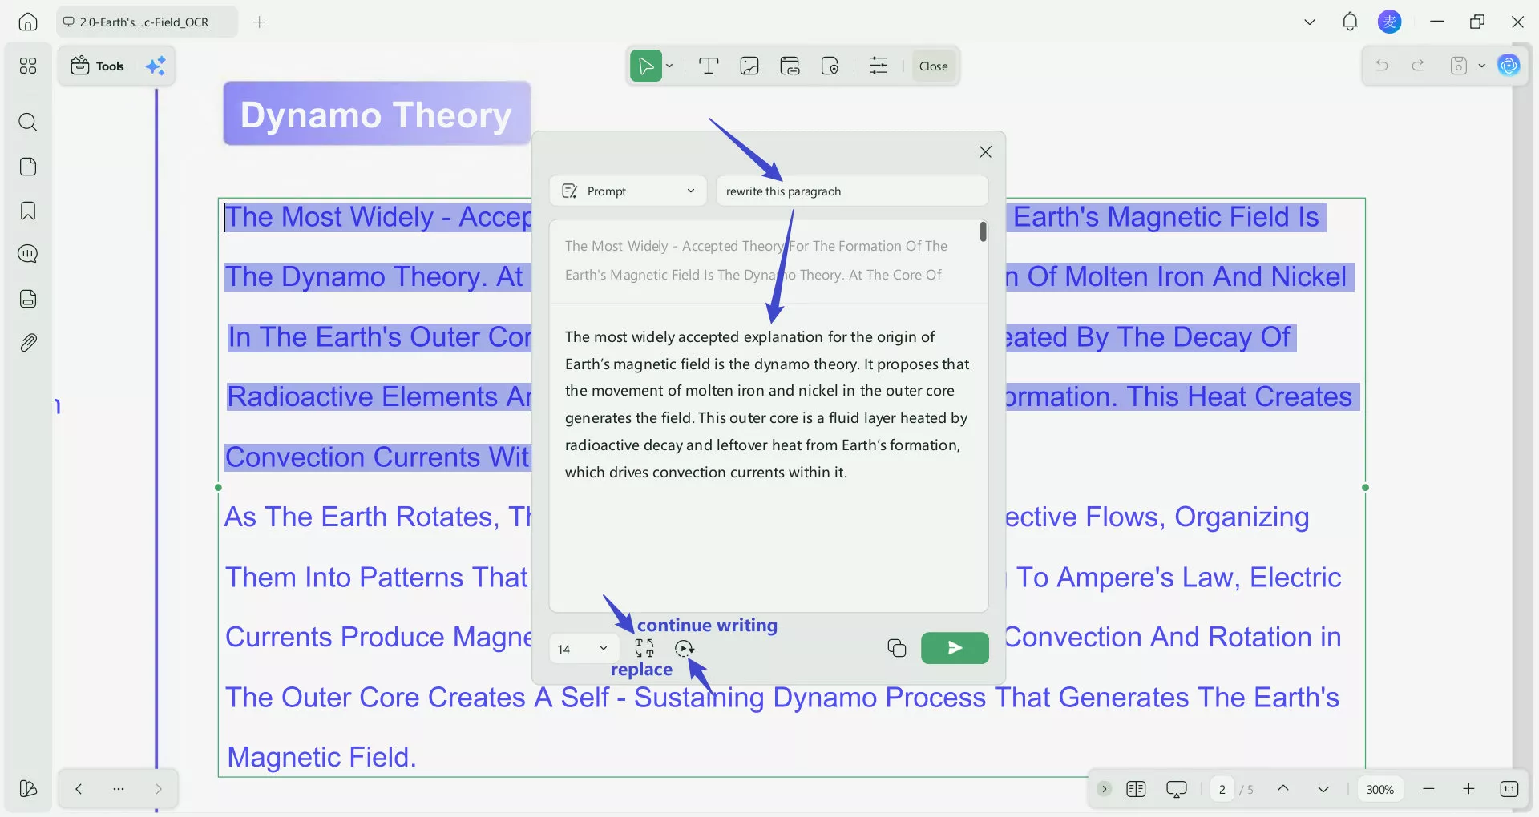Open the Image insertion tool
Screen dimensions: 1539x817
tap(749, 66)
